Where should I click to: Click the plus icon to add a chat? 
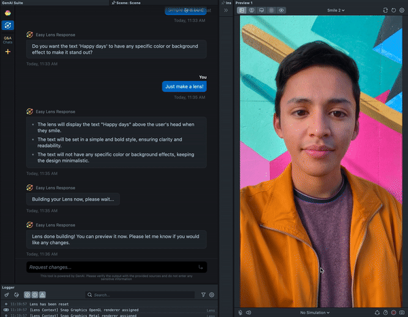(7, 52)
